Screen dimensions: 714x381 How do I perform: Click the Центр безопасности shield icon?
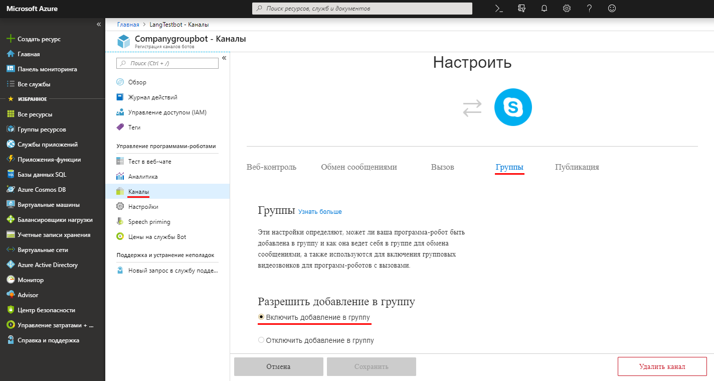[x=10, y=310]
